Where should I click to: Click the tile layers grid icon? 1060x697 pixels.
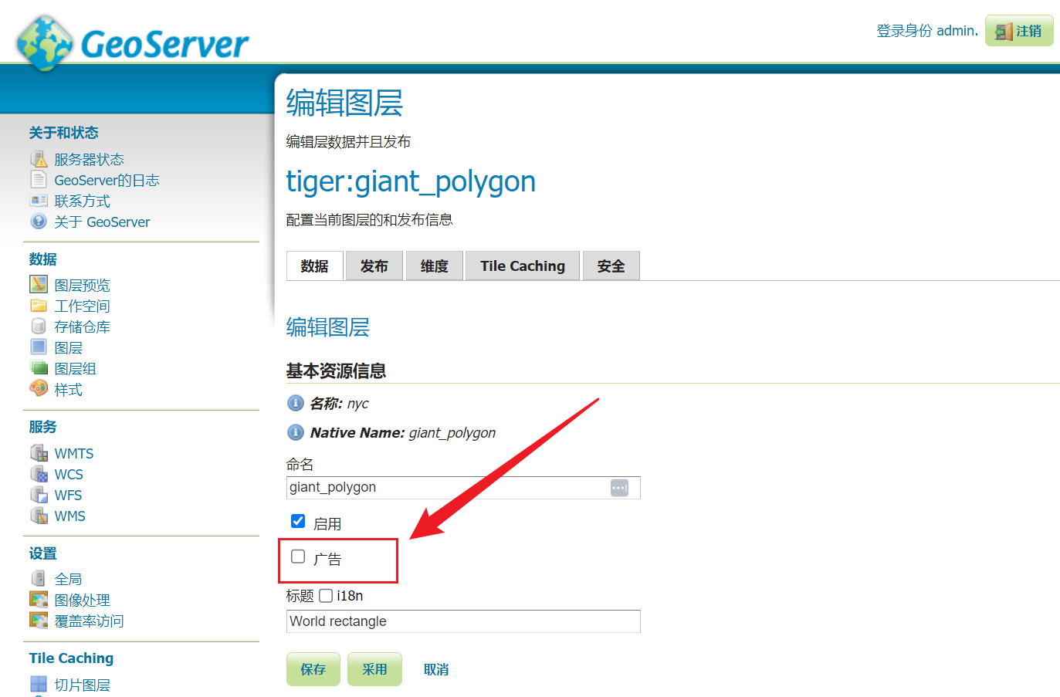pyautogui.click(x=39, y=684)
